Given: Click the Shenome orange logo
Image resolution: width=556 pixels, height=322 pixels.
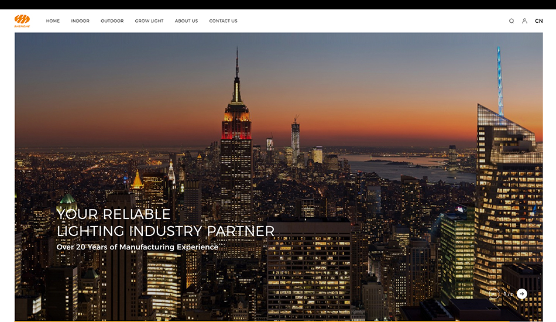Looking at the screenshot, I should pyautogui.click(x=22, y=20).
